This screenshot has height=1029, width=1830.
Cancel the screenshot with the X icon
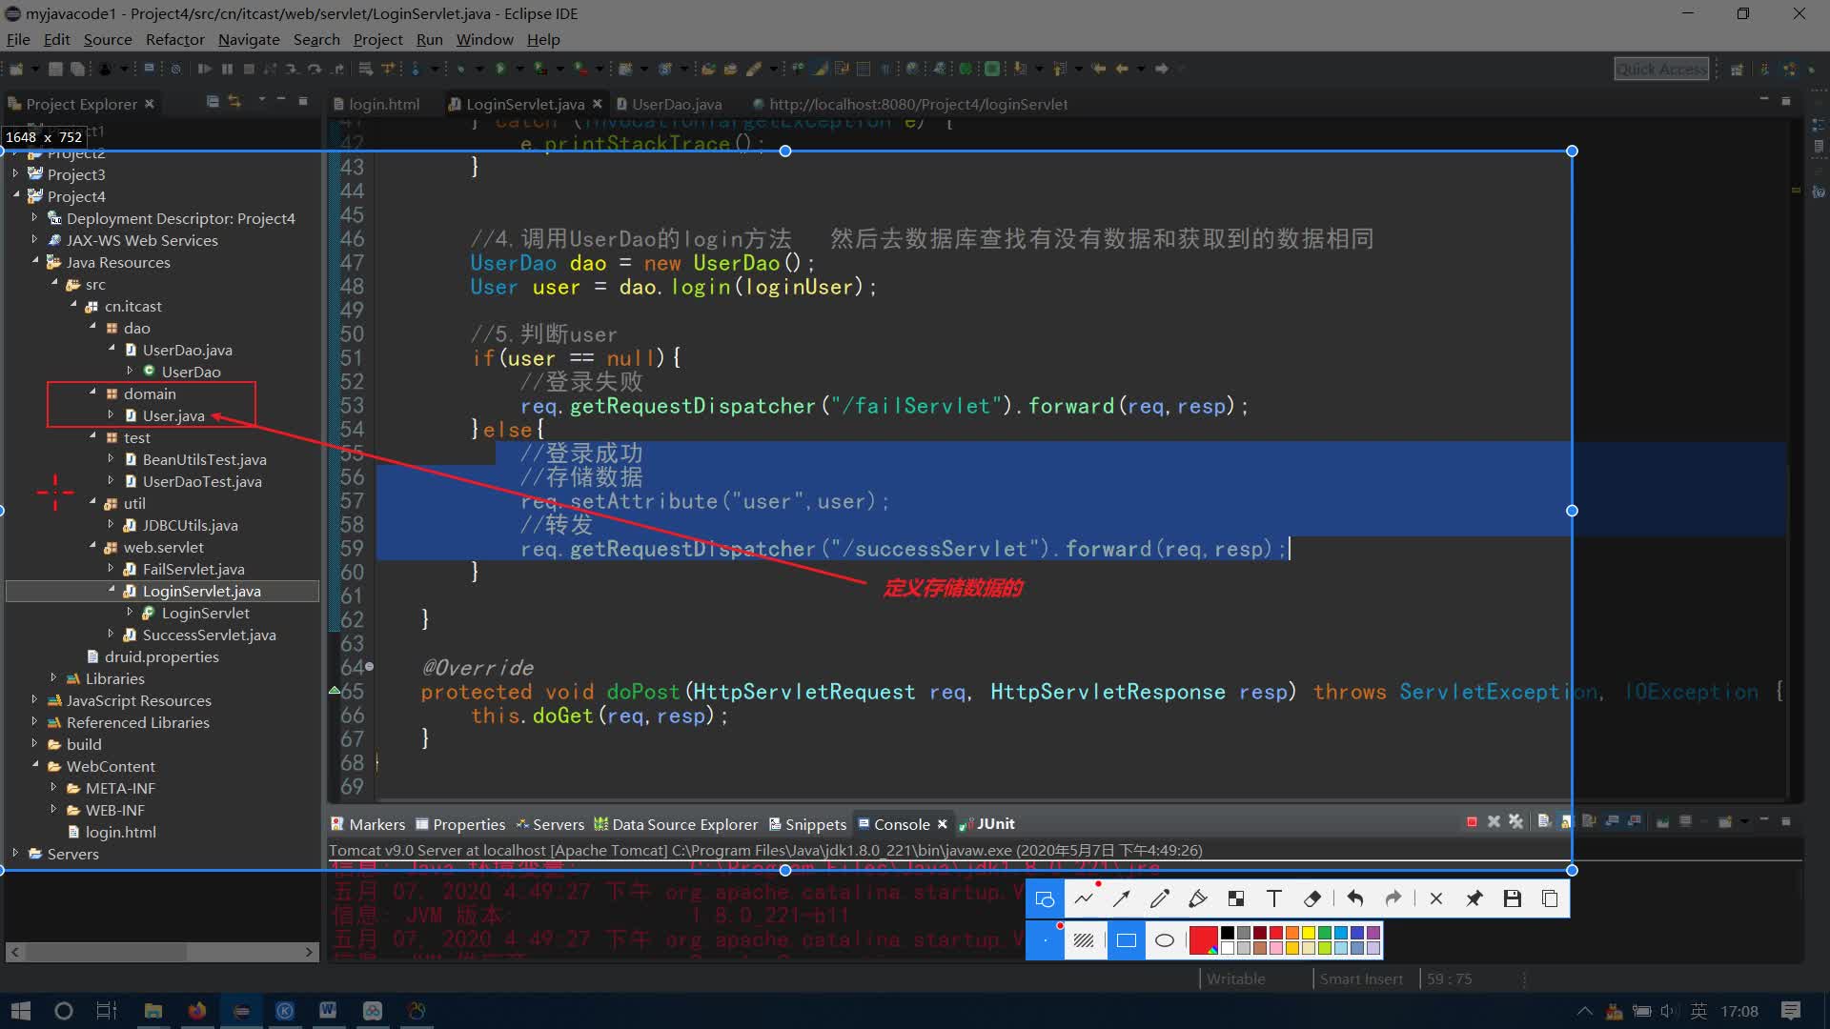(x=1436, y=898)
